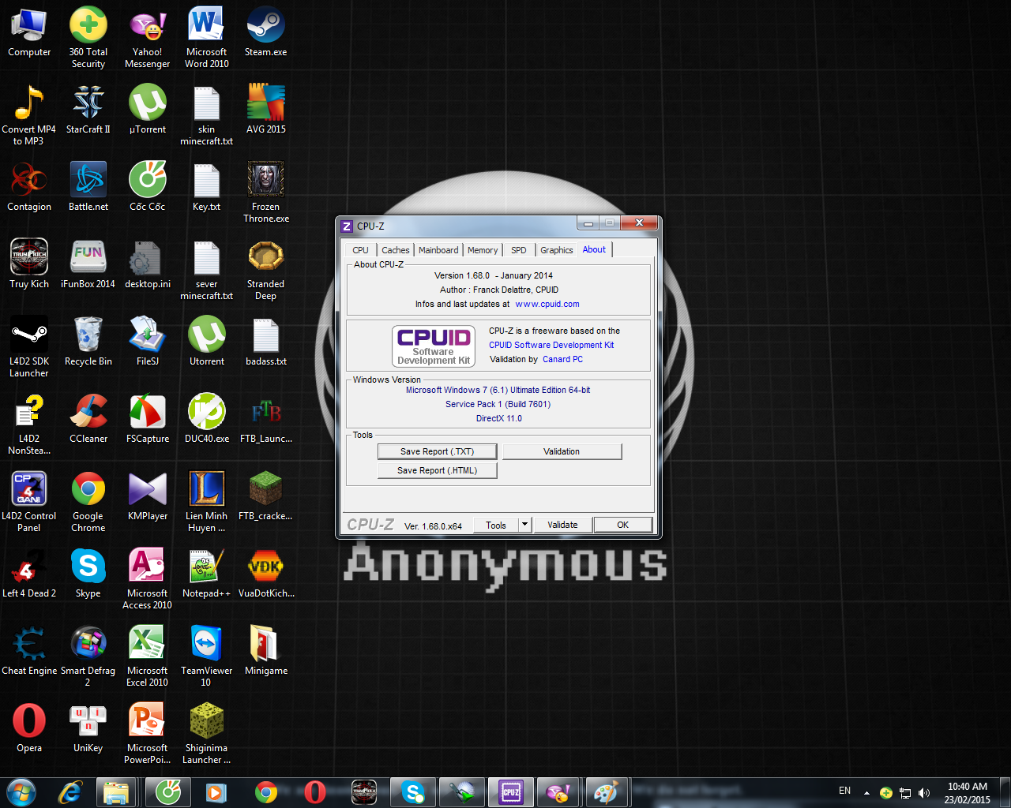Screen dimensions: 1011x808
Task: Launch Internet Explorer from taskbar
Action: coord(71,791)
